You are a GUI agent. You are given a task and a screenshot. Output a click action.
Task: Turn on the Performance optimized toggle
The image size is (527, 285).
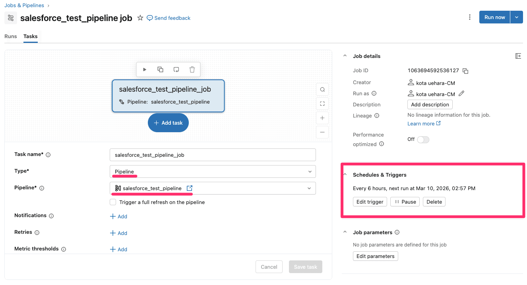click(x=423, y=139)
